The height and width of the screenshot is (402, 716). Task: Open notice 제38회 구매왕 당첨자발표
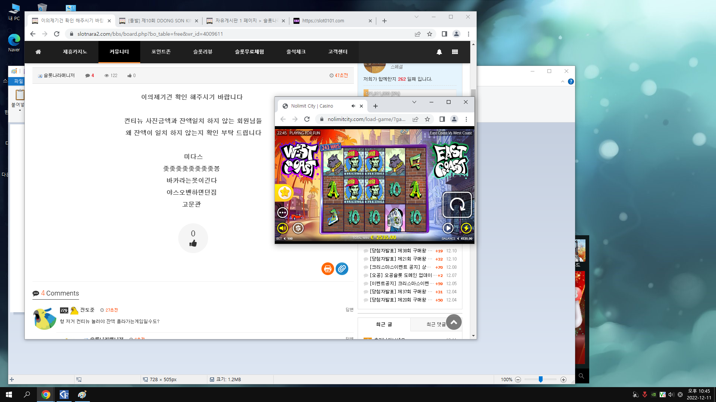pyautogui.click(x=401, y=251)
